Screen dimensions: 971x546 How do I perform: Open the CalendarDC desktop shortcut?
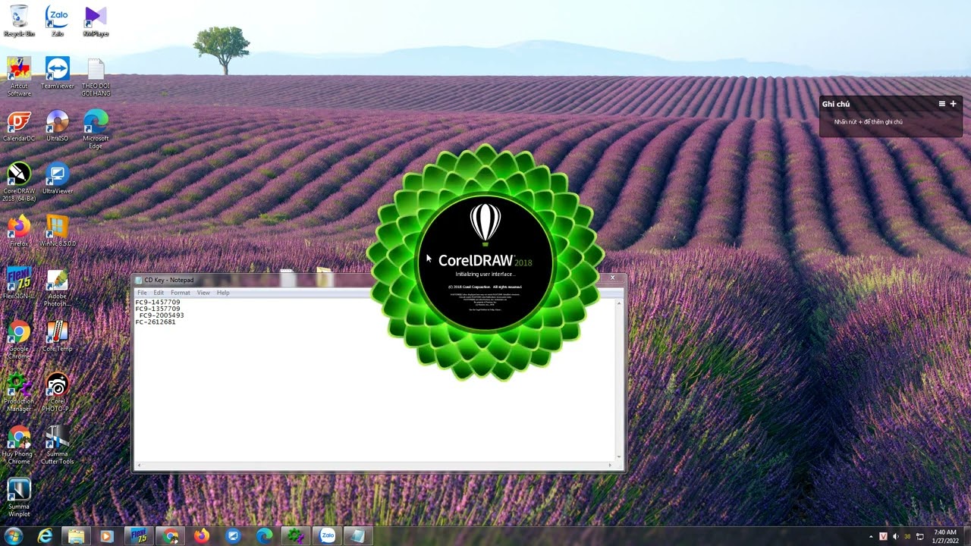[19, 126]
